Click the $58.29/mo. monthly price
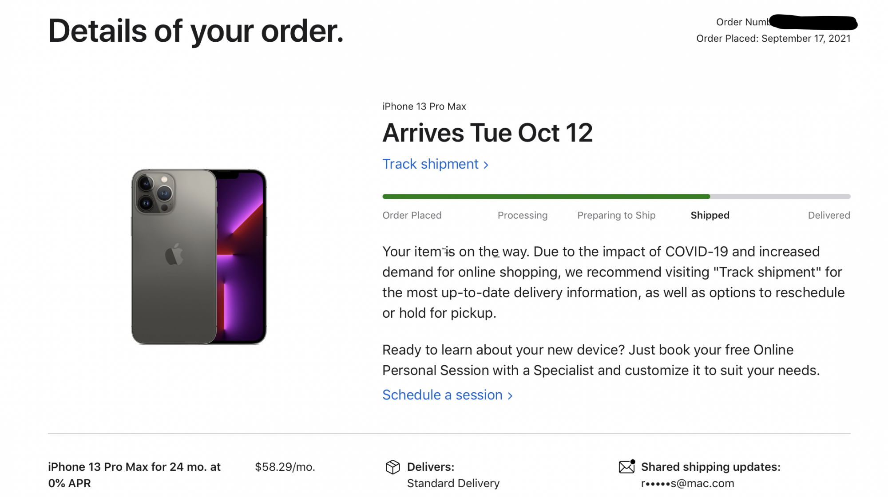888x497 pixels. tap(285, 467)
